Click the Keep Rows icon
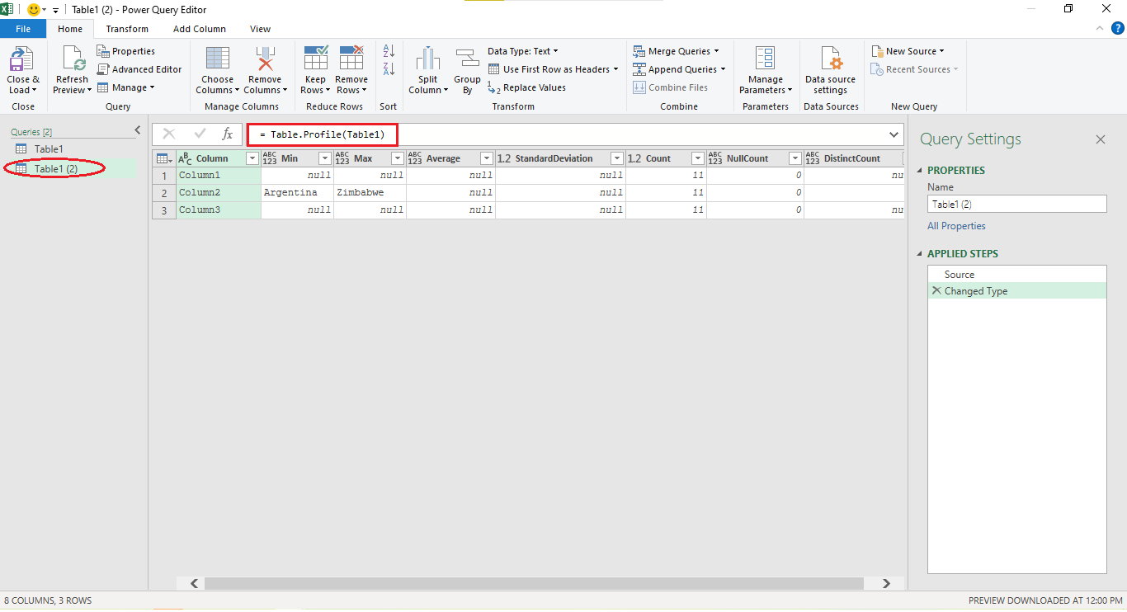 click(x=315, y=59)
